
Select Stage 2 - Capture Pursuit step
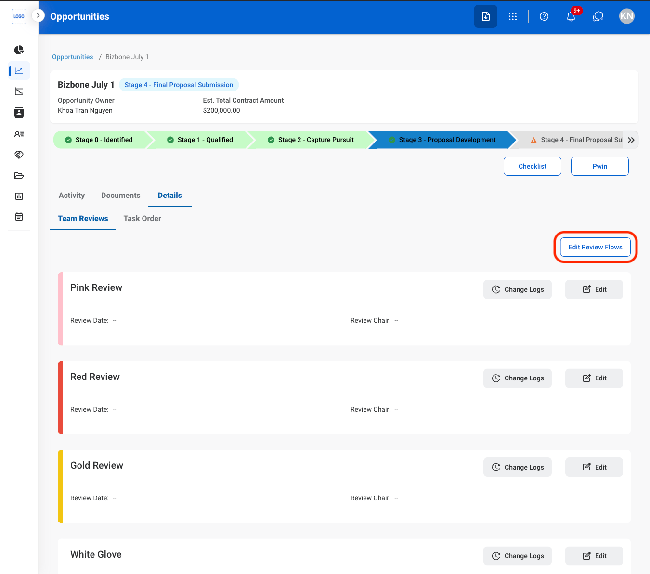311,140
